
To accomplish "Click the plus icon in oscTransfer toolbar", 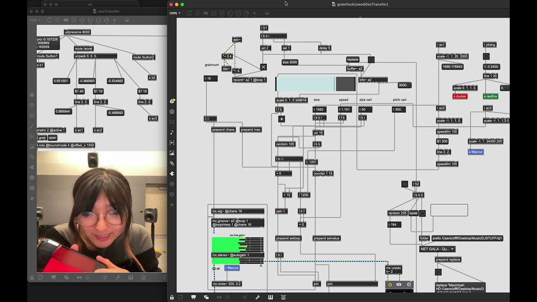I will point(115,20).
